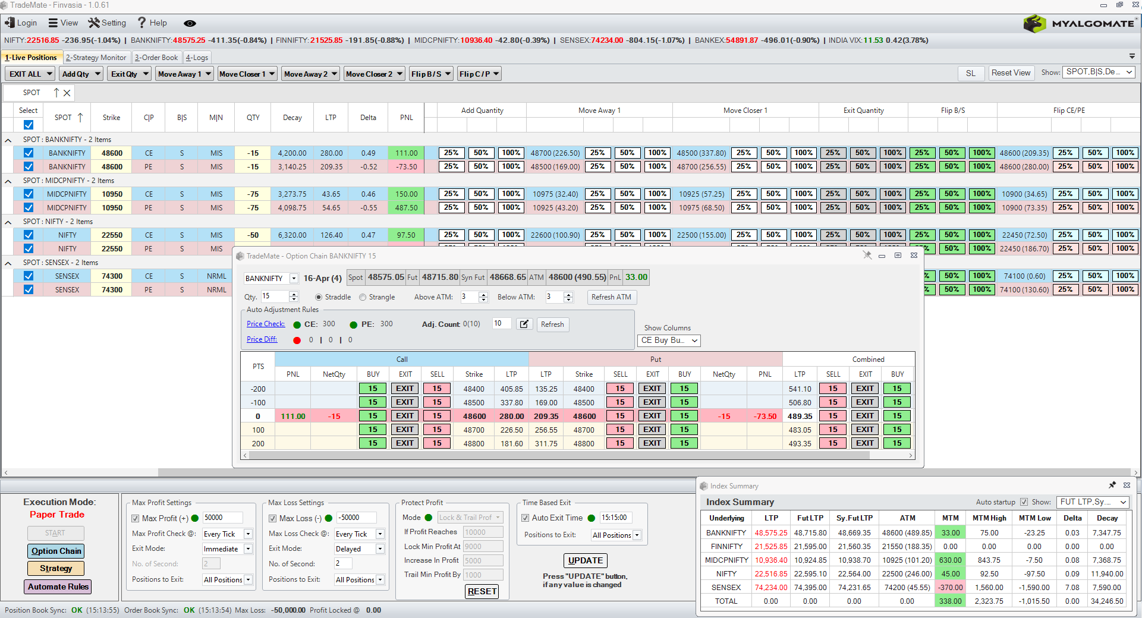This screenshot has width=1142, height=618.
Task: Uncheck the MIDCPNIFTY 10950 PE row checkbox
Action: tap(29, 207)
